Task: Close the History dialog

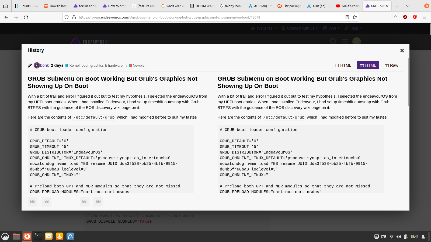Action: pyautogui.click(x=402, y=51)
